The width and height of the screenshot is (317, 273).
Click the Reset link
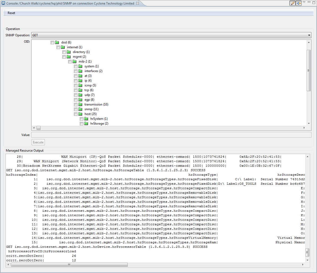tap(11, 13)
